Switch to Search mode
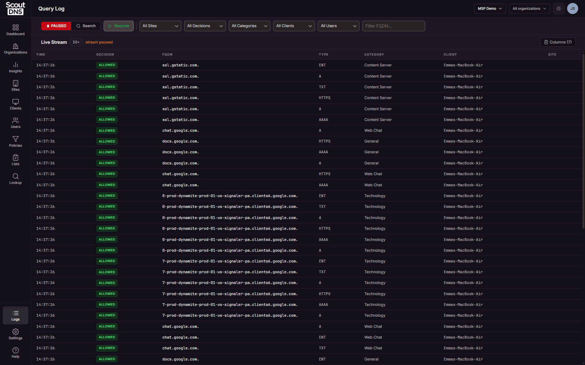This screenshot has width=585, height=365. pyautogui.click(x=86, y=26)
